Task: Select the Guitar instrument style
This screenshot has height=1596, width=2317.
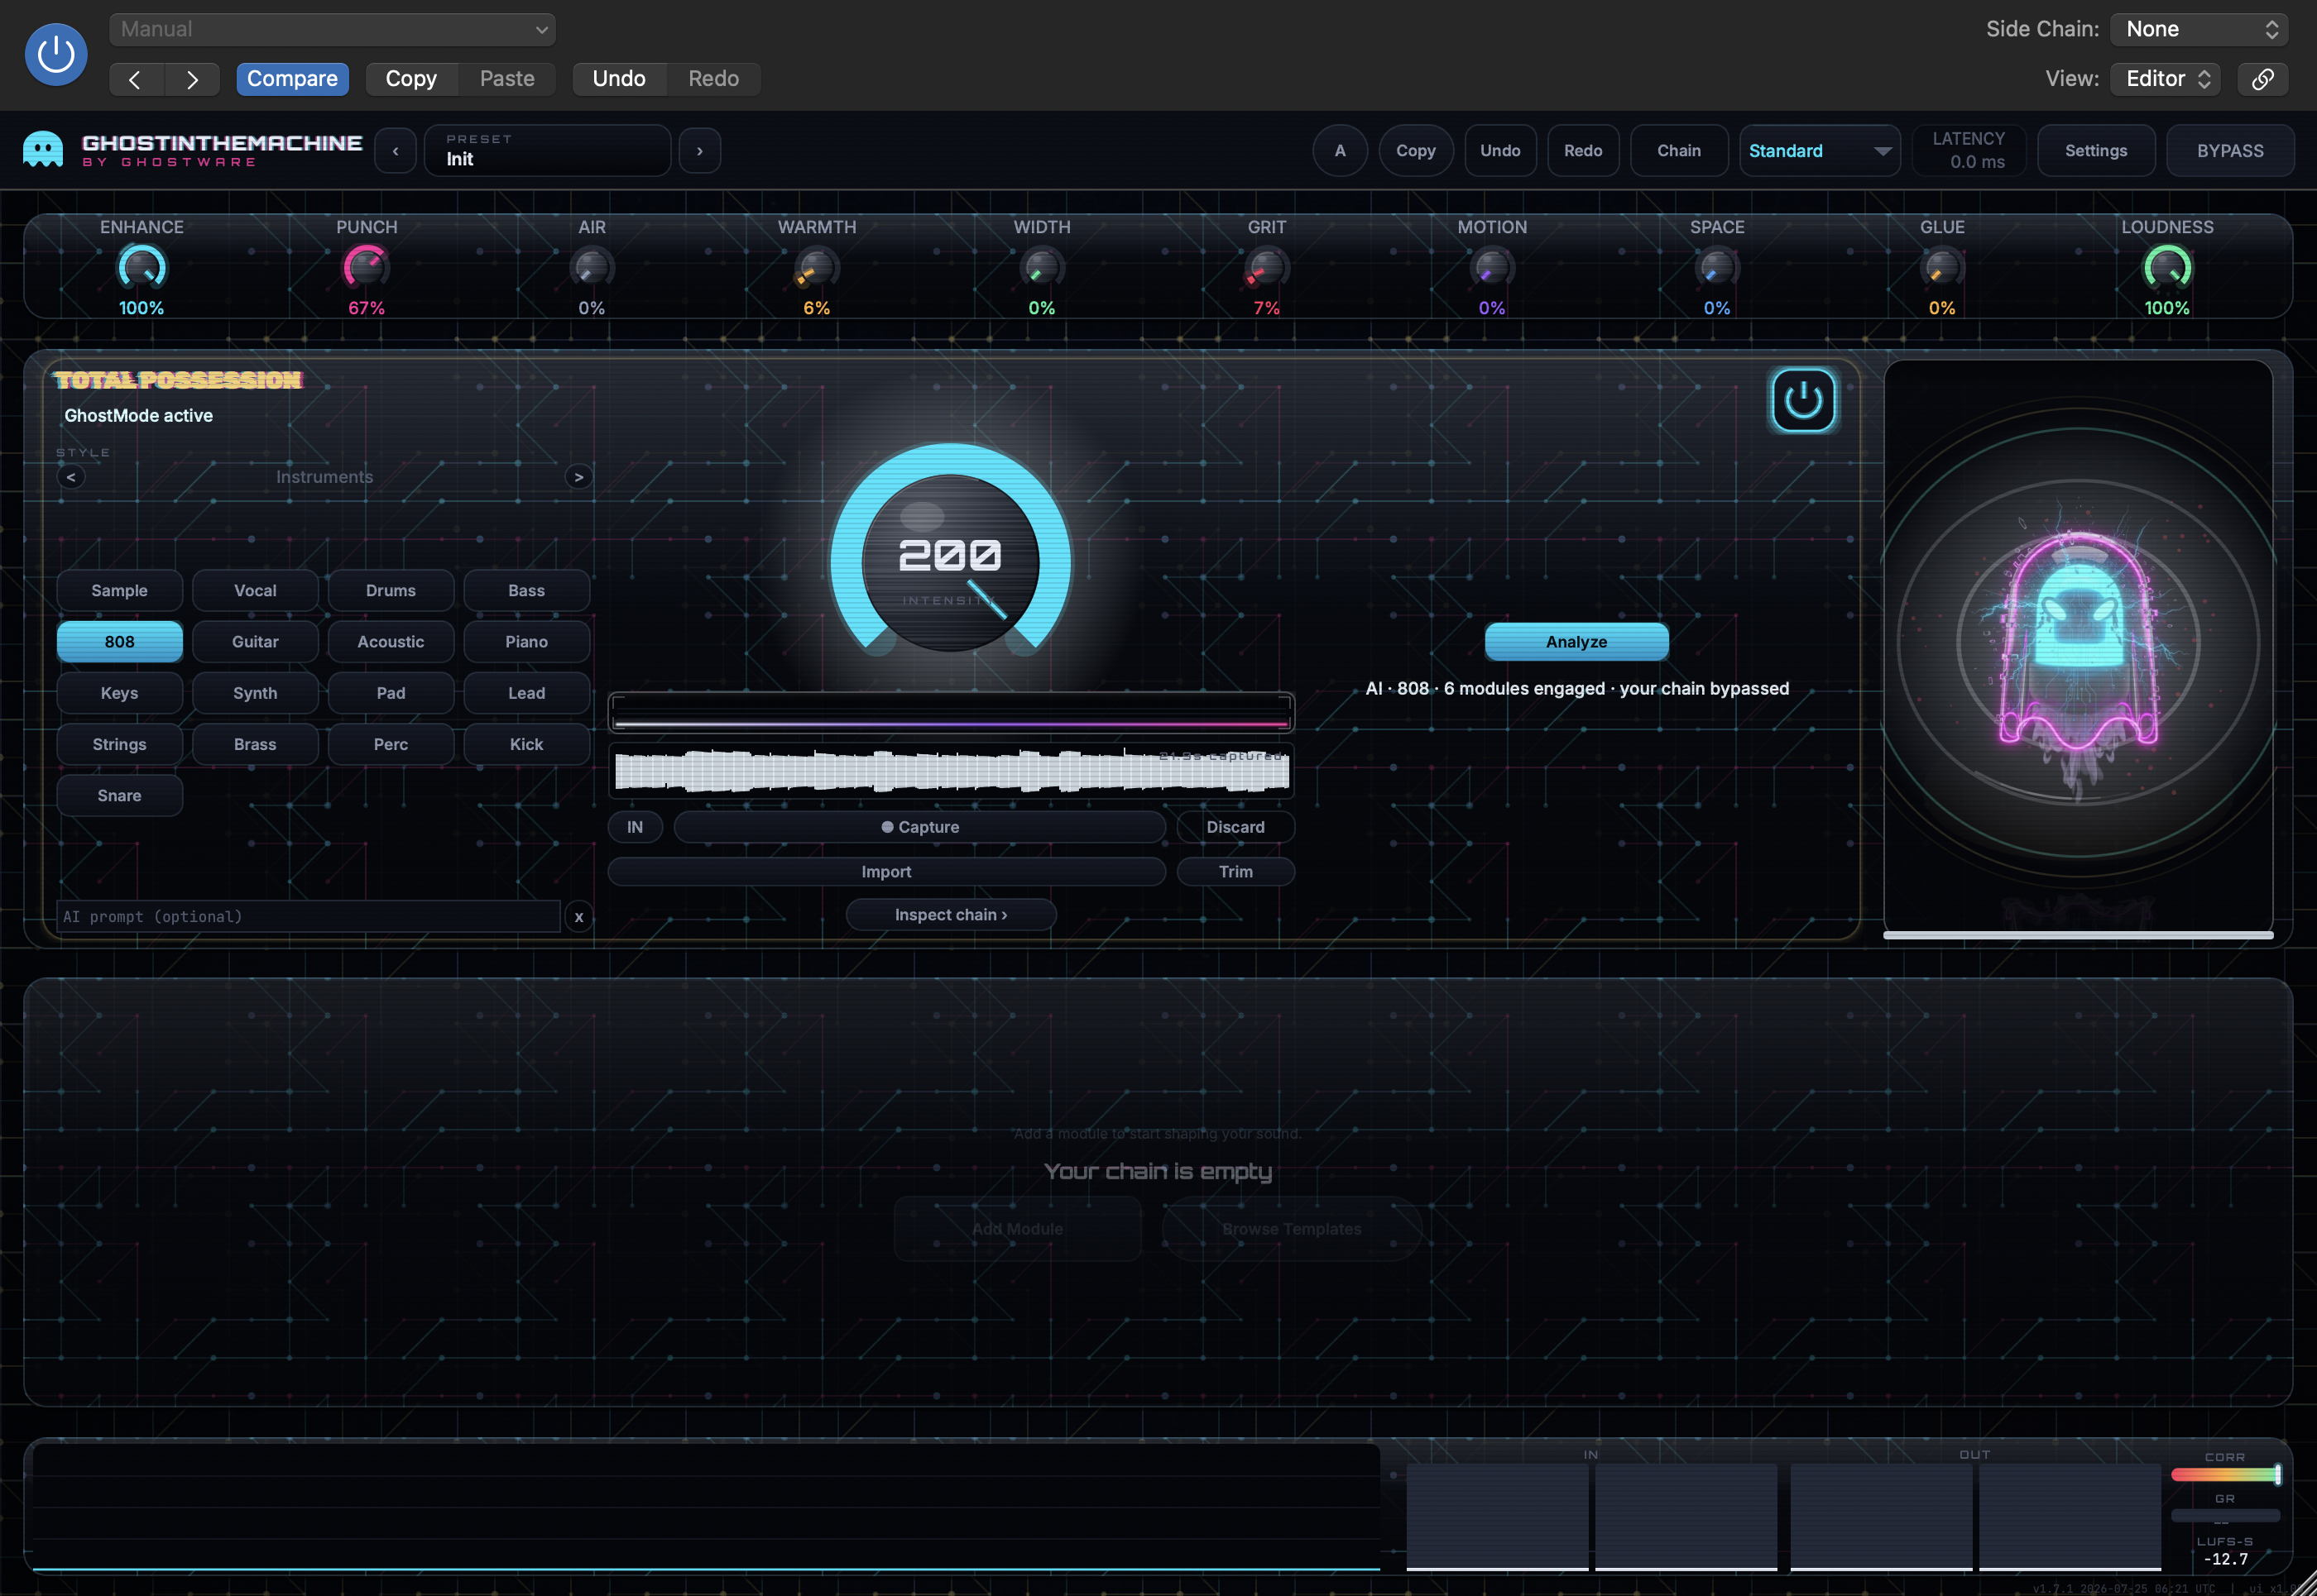Action: click(x=255, y=642)
